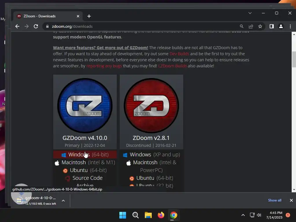Download ZDoom for Ubuntu (64-bit)
The width and height of the screenshot is (296, 222).
click(151, 178)
